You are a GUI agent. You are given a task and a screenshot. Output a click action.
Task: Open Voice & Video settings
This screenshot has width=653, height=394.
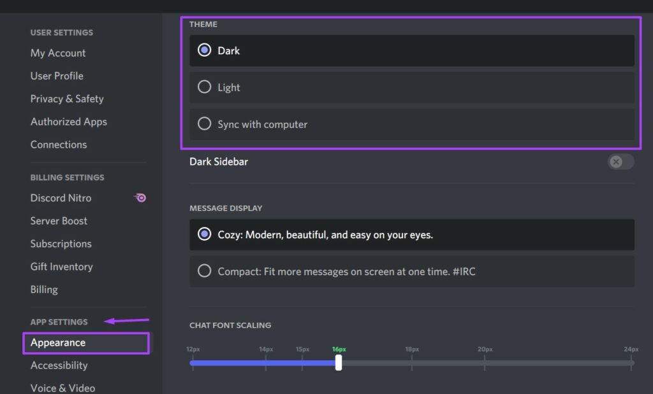pyautogui.click(x=63, y=388)
